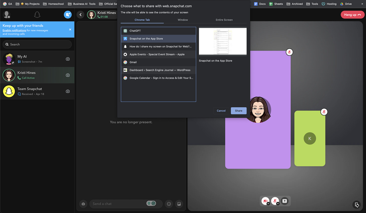Image resolution: width=366 pixels, height=213 pixels.
Task: Click Enable notifications link
Action: (x=14, y=30)
